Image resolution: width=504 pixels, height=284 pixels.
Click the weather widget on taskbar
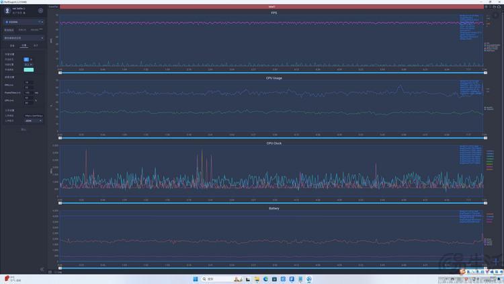(x=13, y=279)
